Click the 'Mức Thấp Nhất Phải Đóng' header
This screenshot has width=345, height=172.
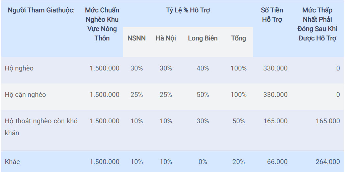coord(317,24)
